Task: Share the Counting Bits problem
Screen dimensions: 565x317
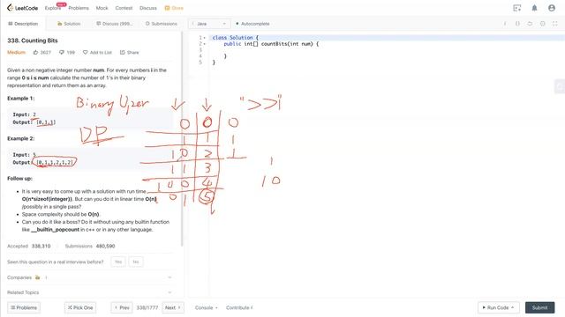Action: click(x=130, y=53)
